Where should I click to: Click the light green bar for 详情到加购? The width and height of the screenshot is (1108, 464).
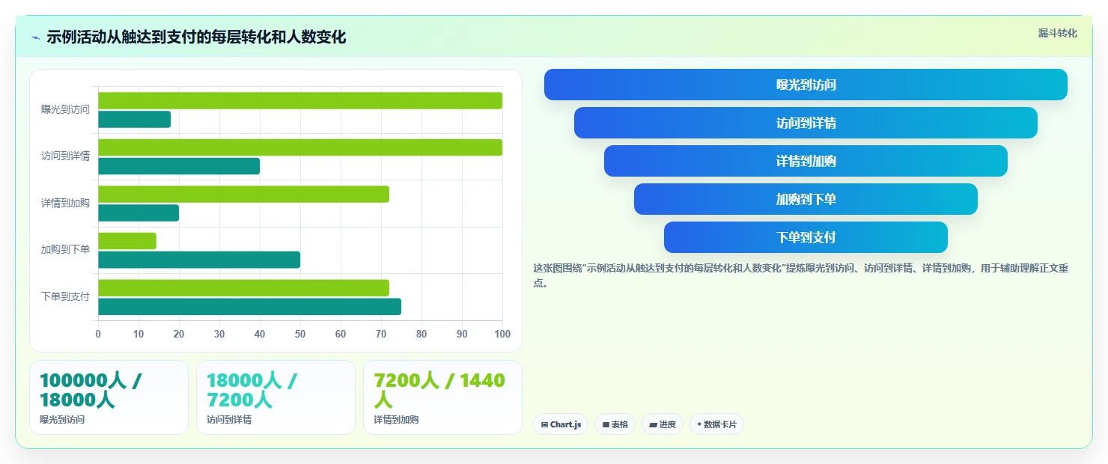(243, 194)
